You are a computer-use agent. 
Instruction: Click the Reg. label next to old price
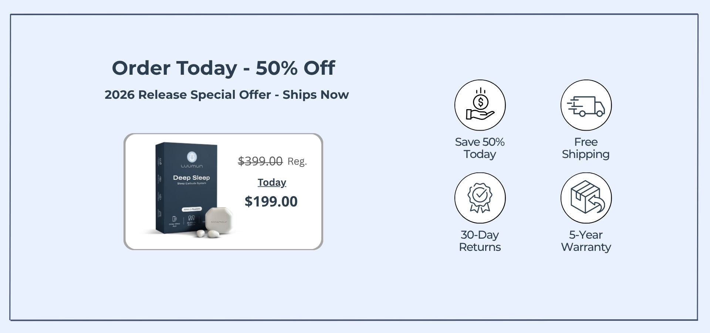(x=297, y=161)
